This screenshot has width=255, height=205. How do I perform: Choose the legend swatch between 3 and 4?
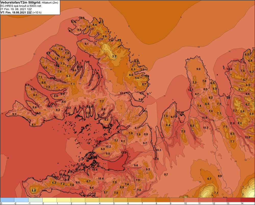click(x=92, y=200)
